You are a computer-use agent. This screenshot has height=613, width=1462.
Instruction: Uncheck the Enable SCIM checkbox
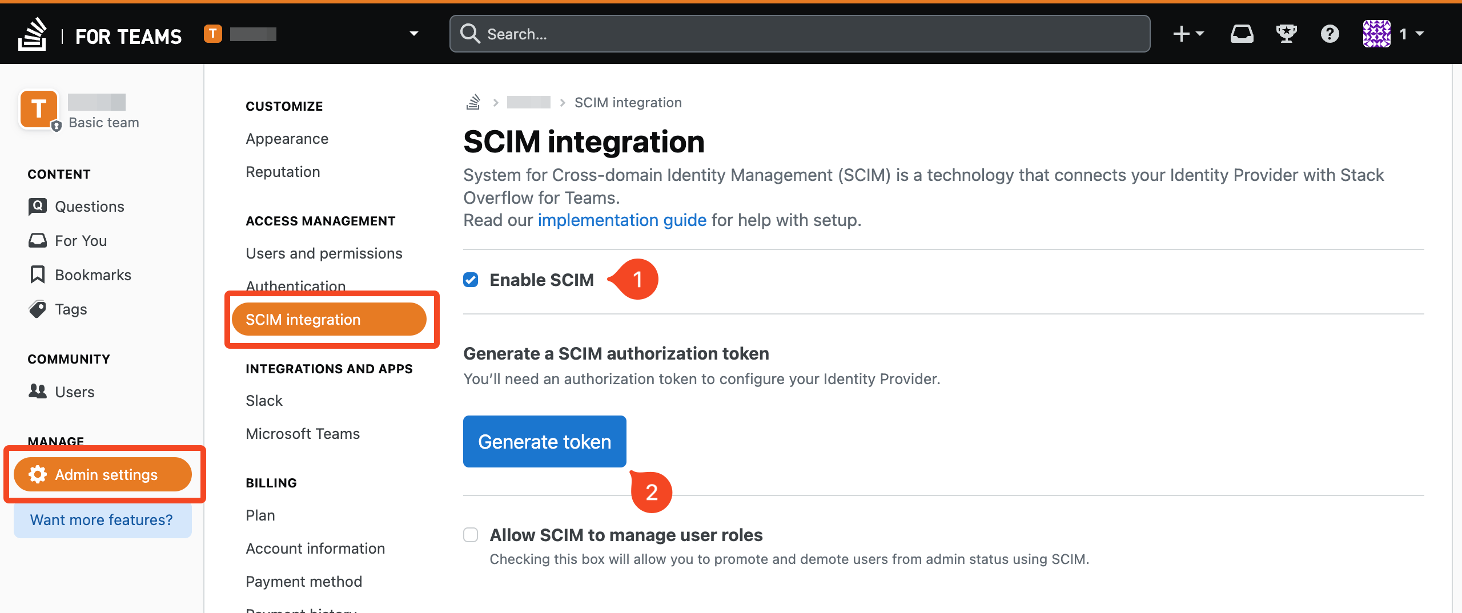point(471,280)
